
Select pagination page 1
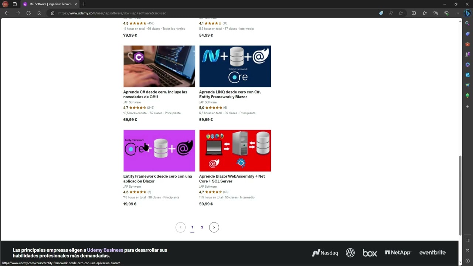192,227
